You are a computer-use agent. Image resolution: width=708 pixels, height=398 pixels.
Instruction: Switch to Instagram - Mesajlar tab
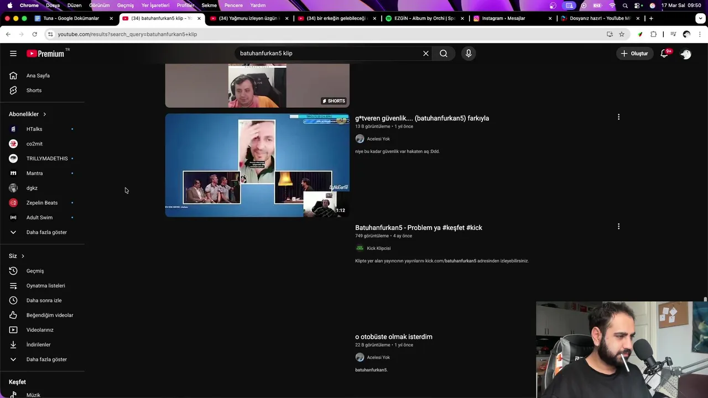(x=513, y=18)
